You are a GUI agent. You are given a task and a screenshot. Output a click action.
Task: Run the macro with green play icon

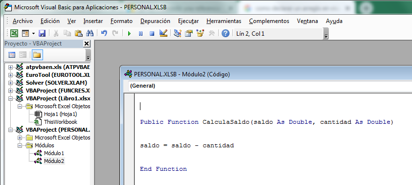tap(129, 34)
